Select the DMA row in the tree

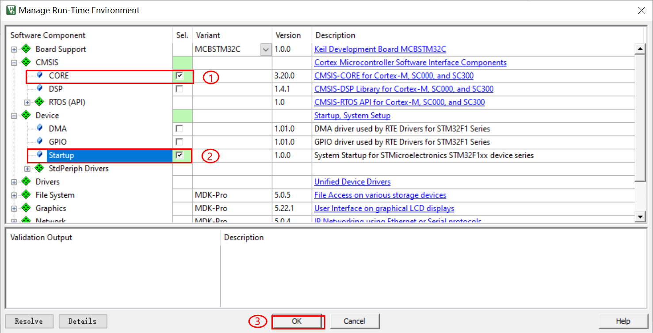[58, 129]
